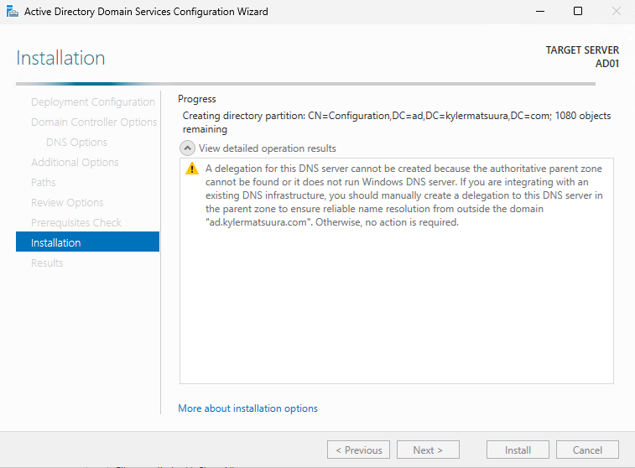Image resolution: width=635 pixels, height=468 pixels.
Task: Select Paths step in sidebar
Action: (44, 182)
